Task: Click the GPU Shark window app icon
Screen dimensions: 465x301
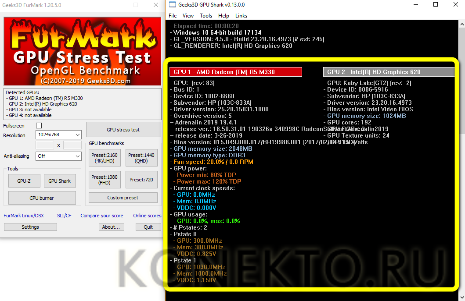Action: [x=172, y=4]
